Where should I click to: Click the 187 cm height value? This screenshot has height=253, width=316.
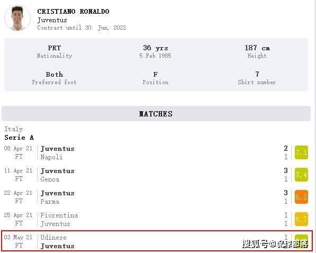coord(257,48)
